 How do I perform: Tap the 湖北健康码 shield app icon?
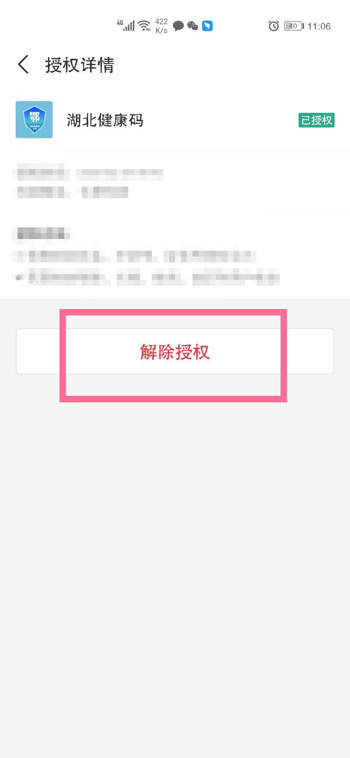34,120
